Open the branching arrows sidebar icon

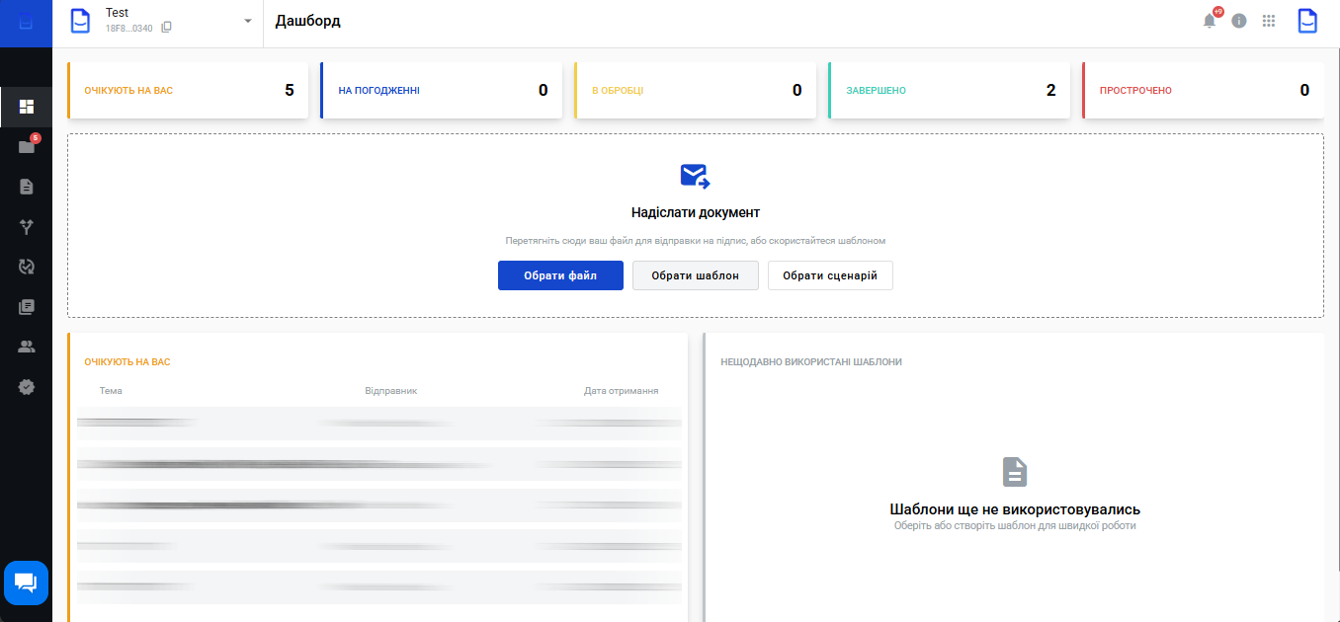(x=27, y=227)
